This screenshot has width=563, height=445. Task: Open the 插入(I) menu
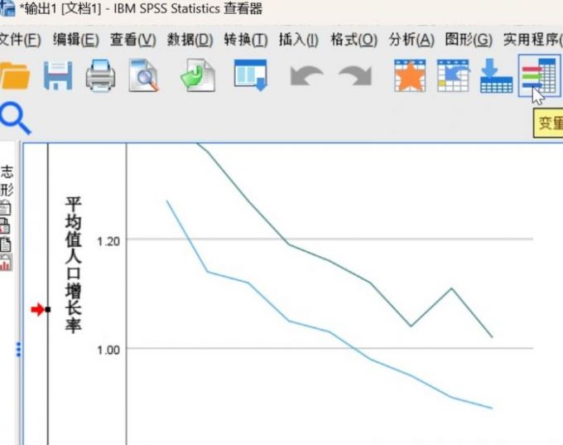[298, 40]
